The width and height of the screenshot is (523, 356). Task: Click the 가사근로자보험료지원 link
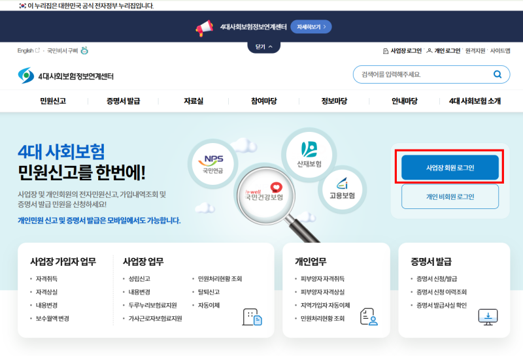[156, 319]
